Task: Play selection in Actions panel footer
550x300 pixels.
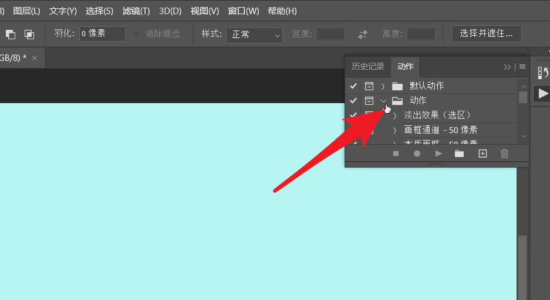Action: (438, 154)
